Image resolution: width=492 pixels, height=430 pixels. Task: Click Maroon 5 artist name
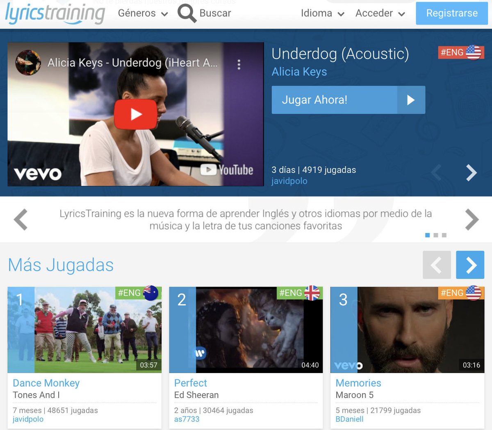355,395
